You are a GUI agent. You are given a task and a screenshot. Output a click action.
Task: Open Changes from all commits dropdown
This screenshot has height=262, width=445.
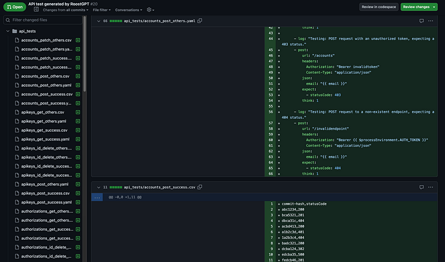(65, 10)
